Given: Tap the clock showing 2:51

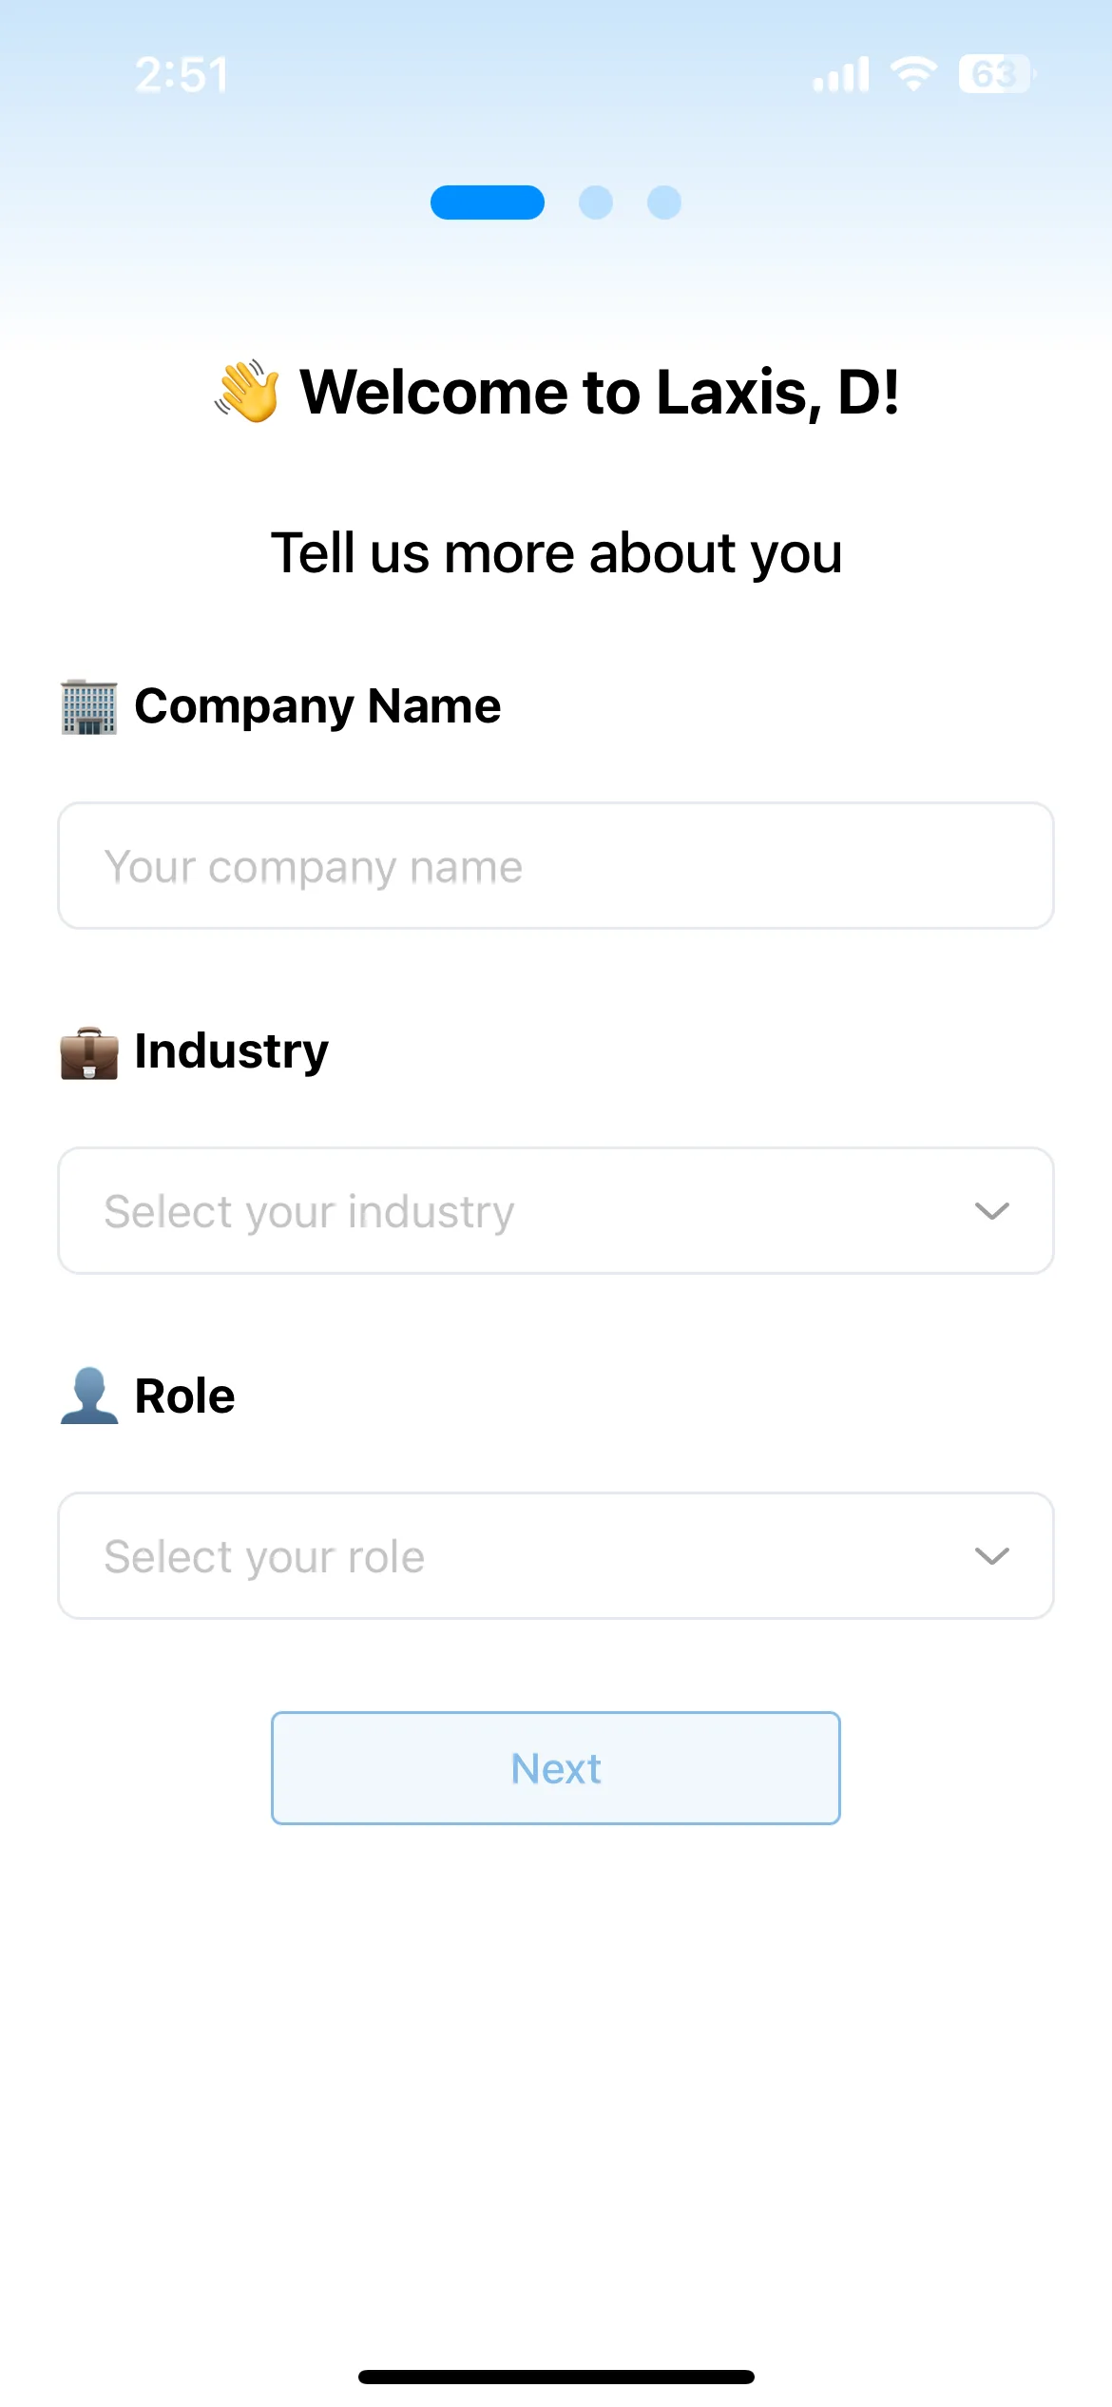Looking at the screenshot, I should tap(182, 75).
